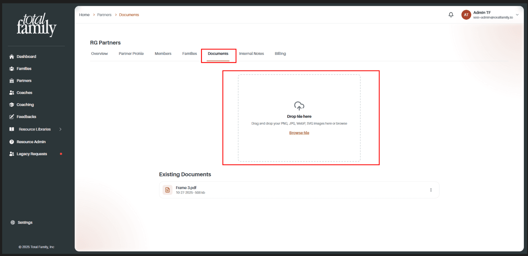Switch to the Partner Profile tab

[x=131, y=54]
